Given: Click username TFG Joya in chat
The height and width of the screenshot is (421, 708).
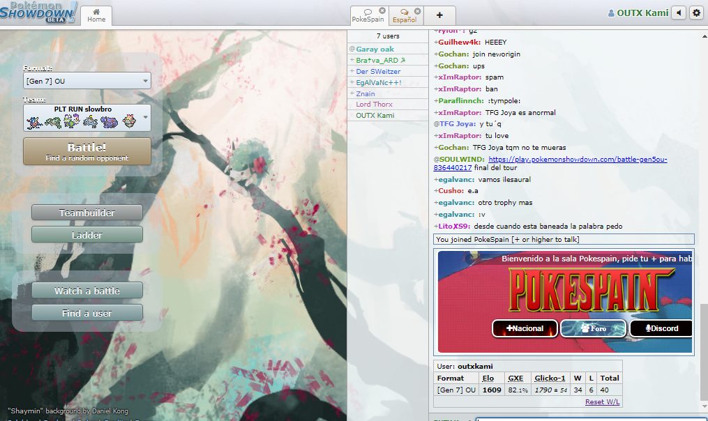Looking at the screenshot, I should point(458,123).
